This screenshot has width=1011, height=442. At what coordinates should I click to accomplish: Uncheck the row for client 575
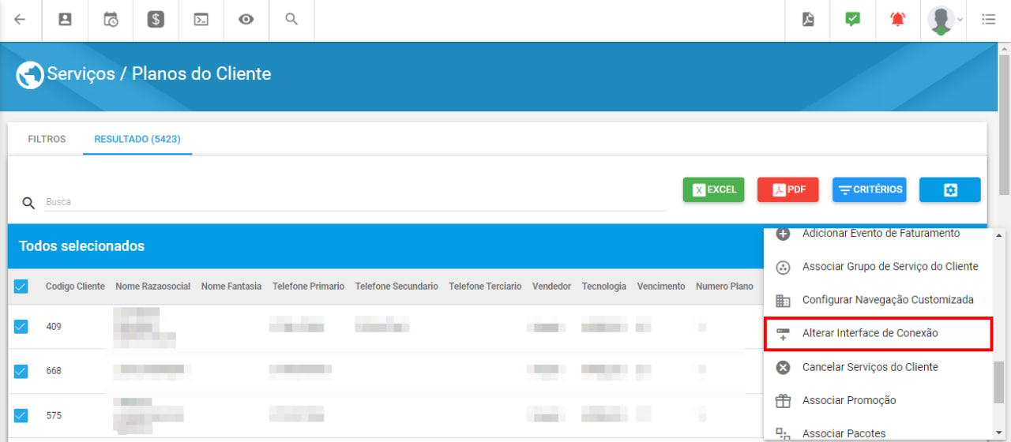click(x=21, y=415)
